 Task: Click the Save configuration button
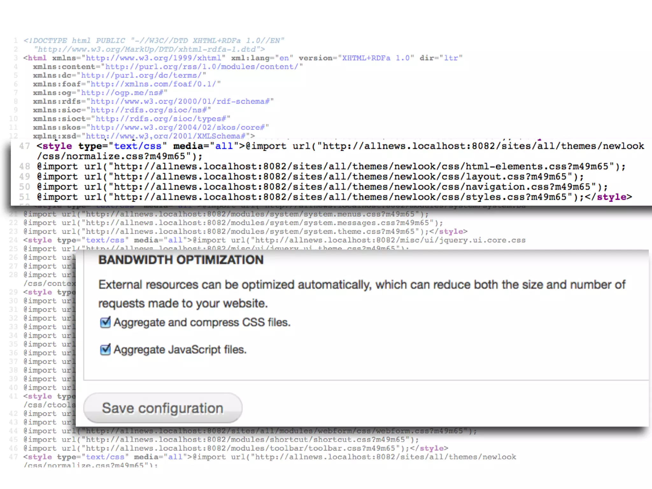pyautogui.click(x=163, y=408)
